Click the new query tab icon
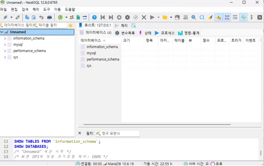 [x=133, y=25]
